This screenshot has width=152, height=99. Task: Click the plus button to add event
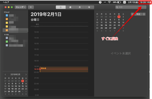(31, 7)
